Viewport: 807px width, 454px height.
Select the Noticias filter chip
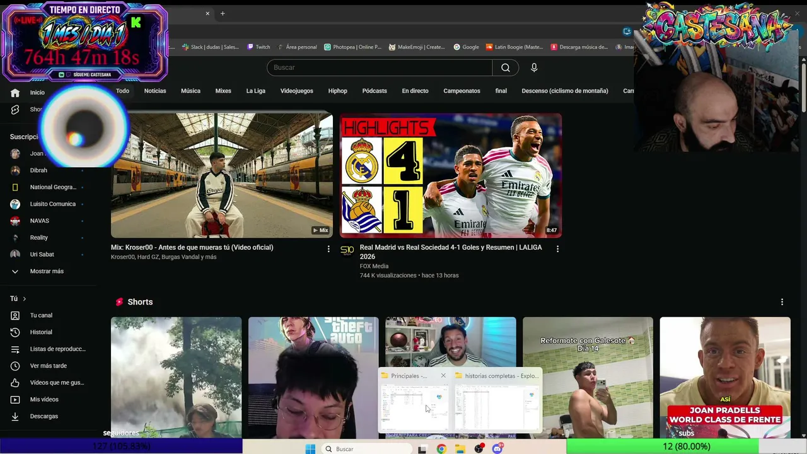coord(155,91)
